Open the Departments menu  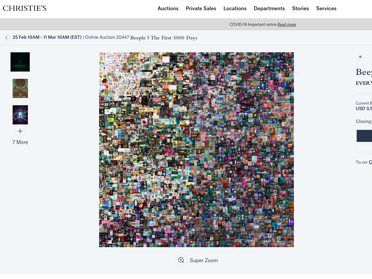pyautogui.click(x=269, y=8)
